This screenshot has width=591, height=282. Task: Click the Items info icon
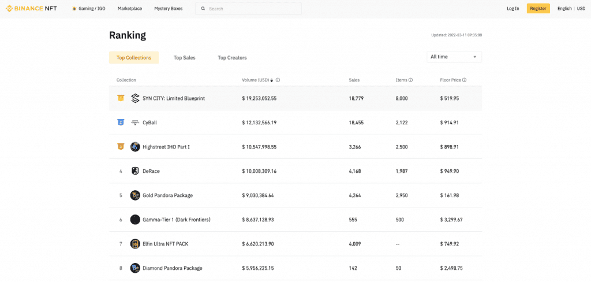[x=410, y=80]
